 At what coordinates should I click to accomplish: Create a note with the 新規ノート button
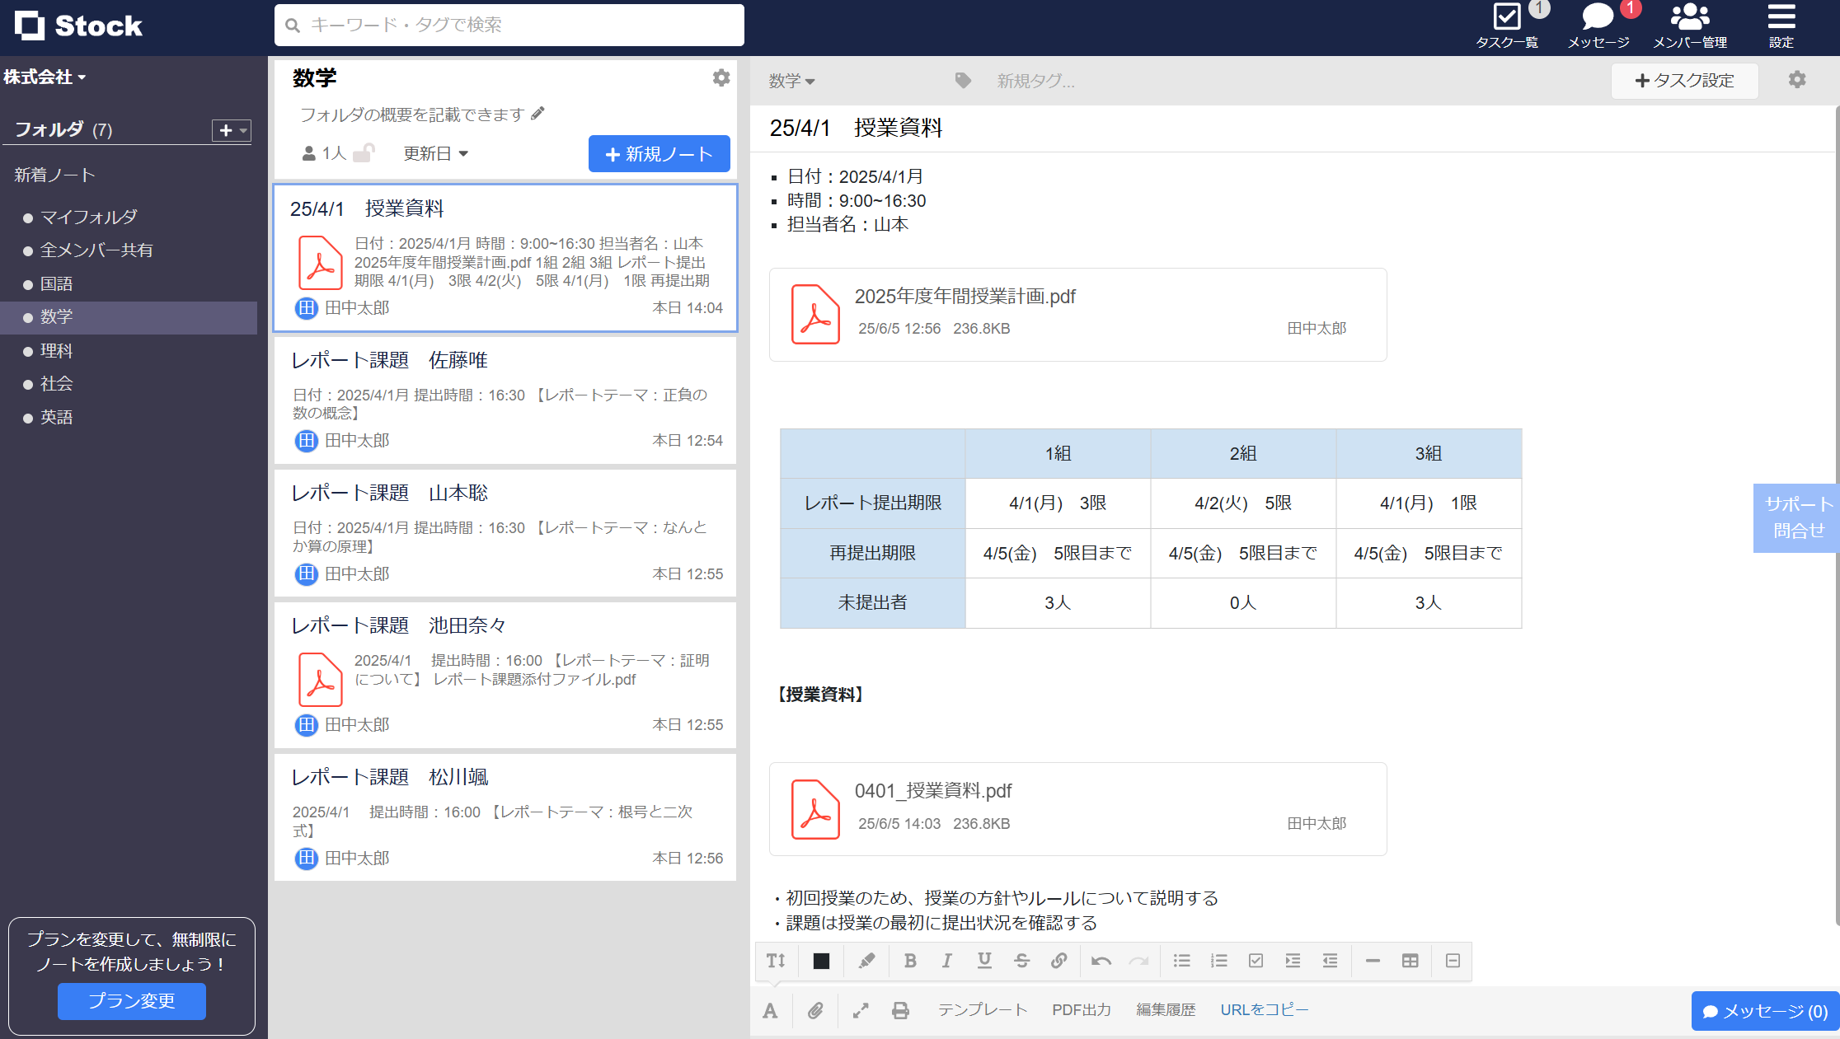[659, 153]
